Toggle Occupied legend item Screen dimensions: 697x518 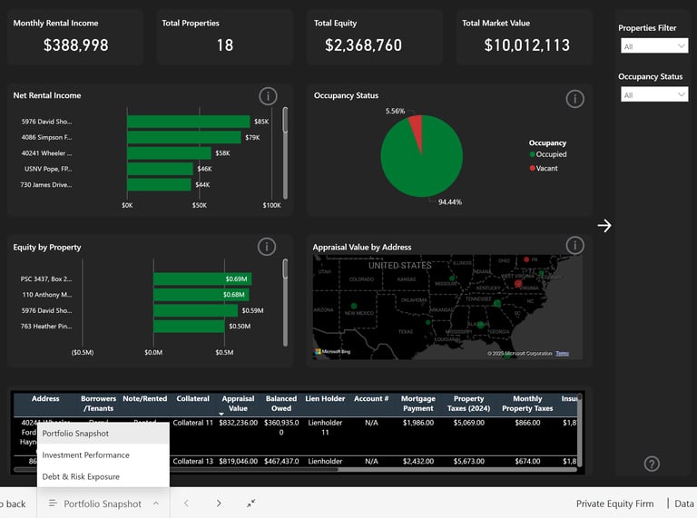pos(547,154)
